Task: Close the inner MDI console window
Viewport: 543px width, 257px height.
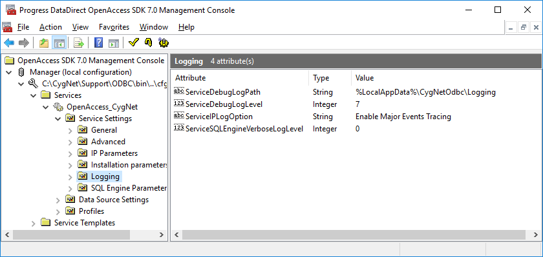Action: click(536, 28)
